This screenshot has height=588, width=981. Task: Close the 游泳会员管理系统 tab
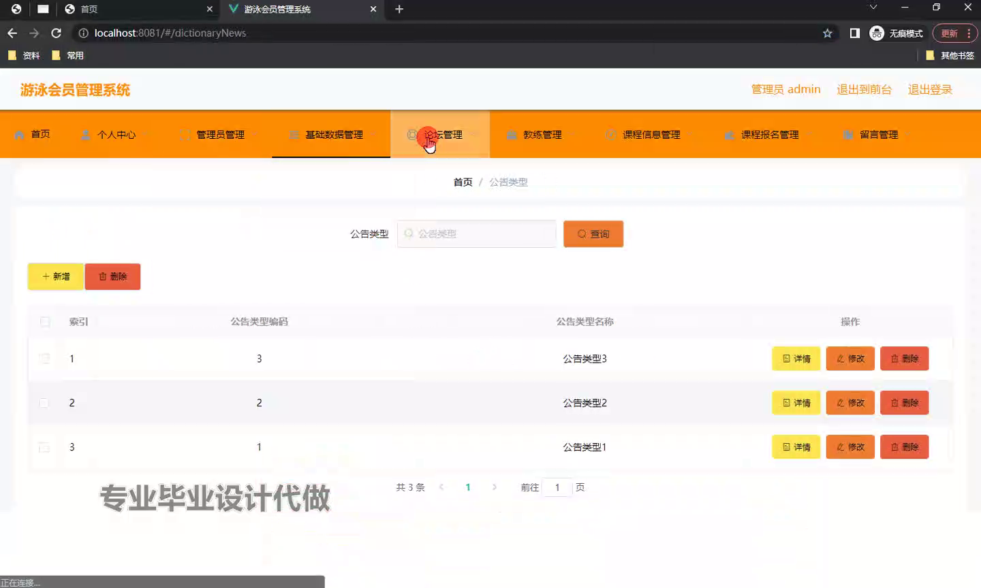[x=373, y=9]
